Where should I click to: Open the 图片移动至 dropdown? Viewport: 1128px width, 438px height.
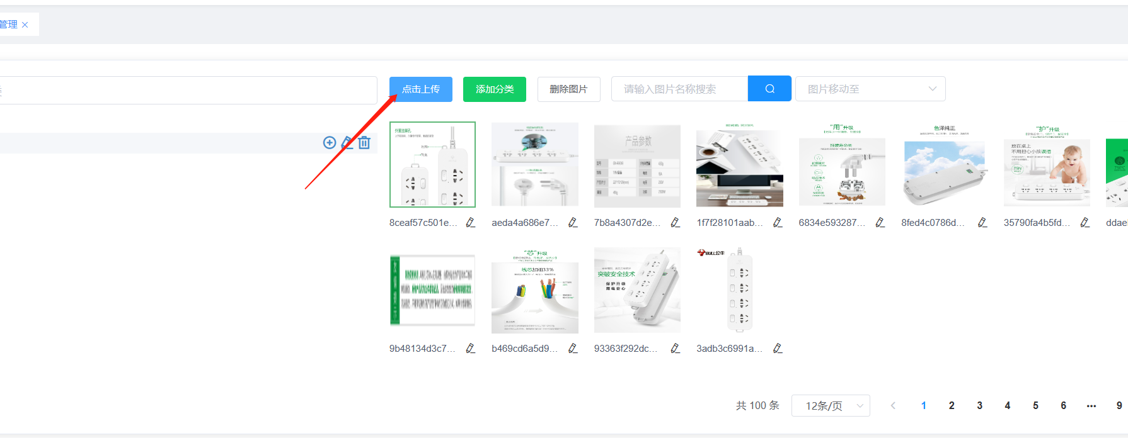tap(870, 89)
